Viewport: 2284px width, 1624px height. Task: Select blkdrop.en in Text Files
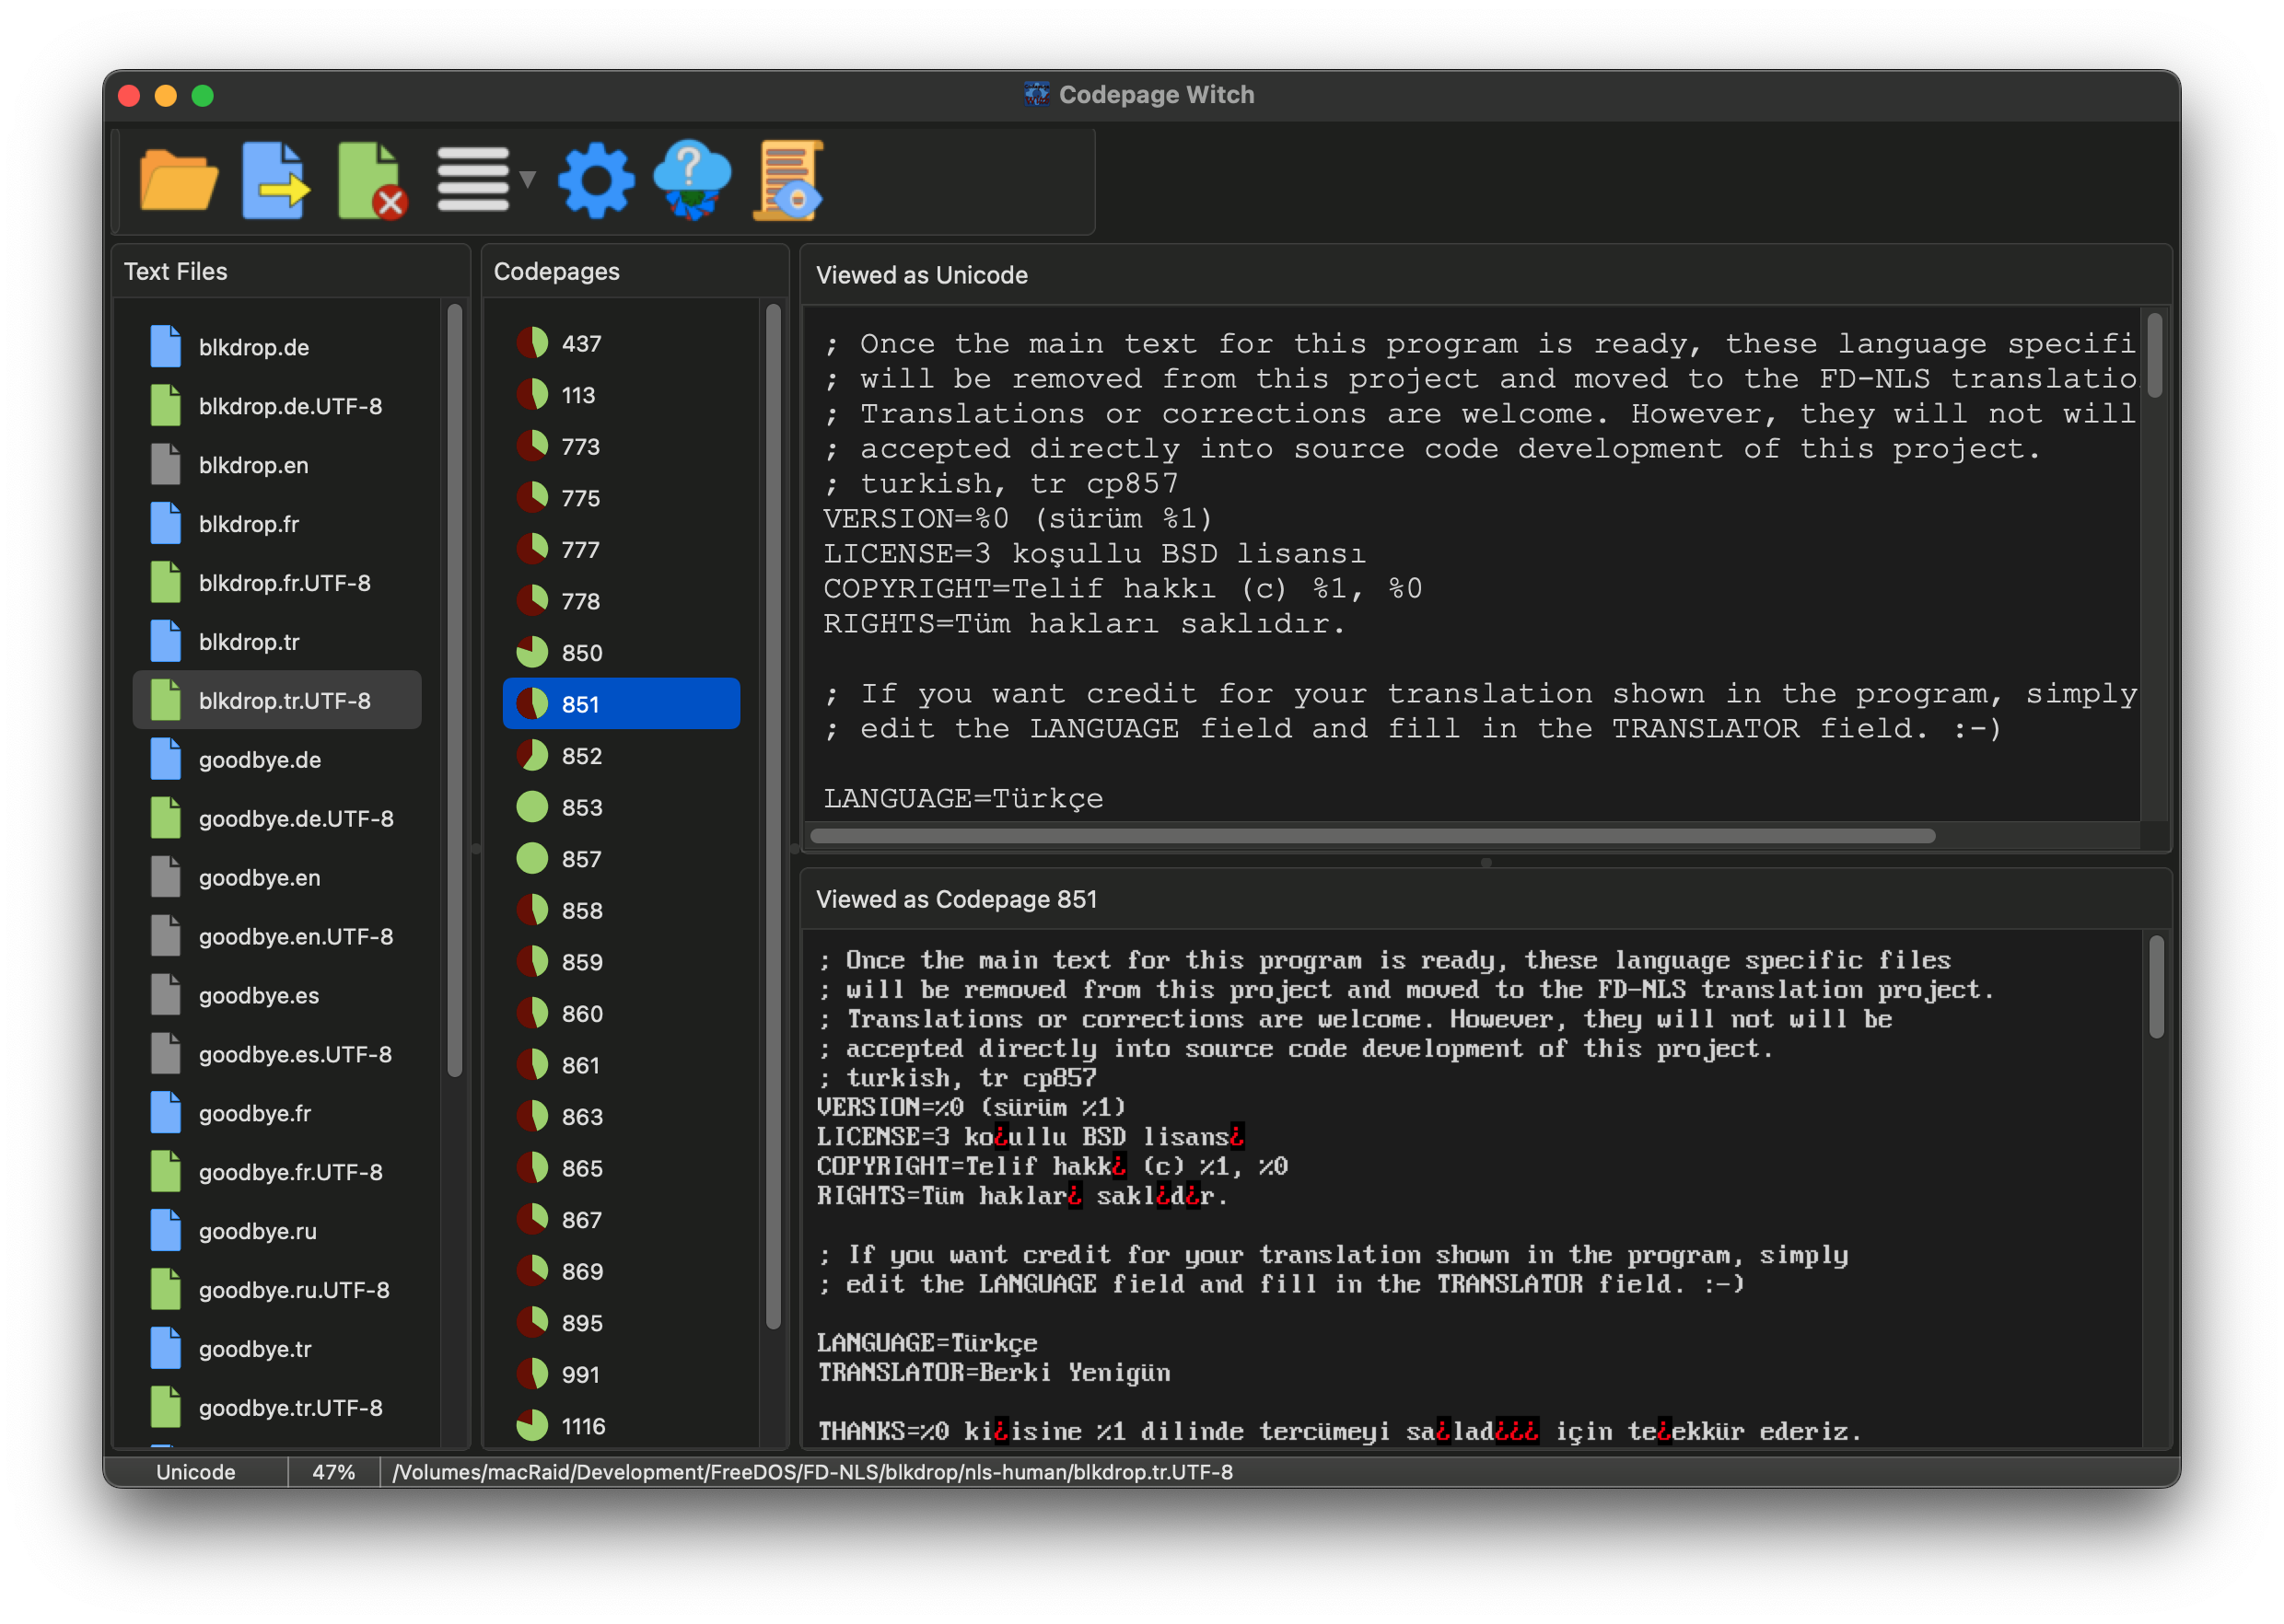[253, 465]
